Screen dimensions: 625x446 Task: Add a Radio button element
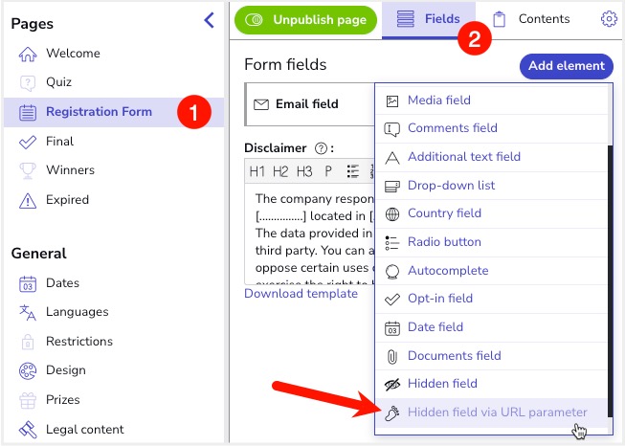[x=444, y=242]
